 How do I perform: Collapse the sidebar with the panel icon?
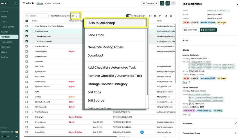(x=16, y=3)
